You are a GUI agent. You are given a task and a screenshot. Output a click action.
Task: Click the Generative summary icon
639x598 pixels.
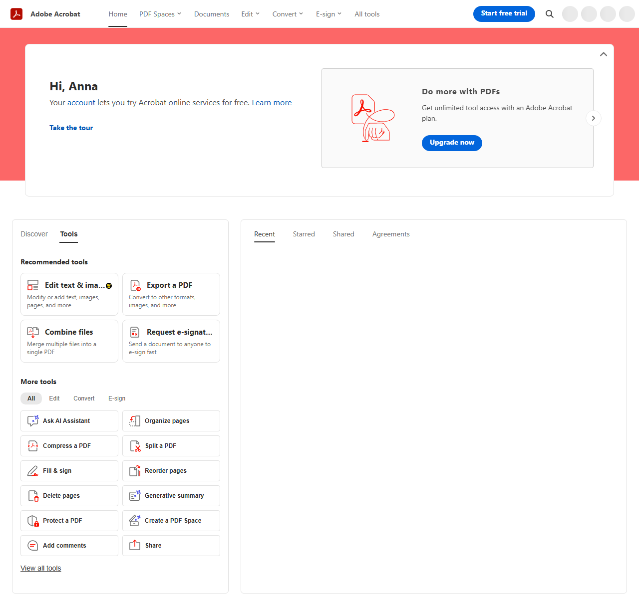[x=135, y=496]
